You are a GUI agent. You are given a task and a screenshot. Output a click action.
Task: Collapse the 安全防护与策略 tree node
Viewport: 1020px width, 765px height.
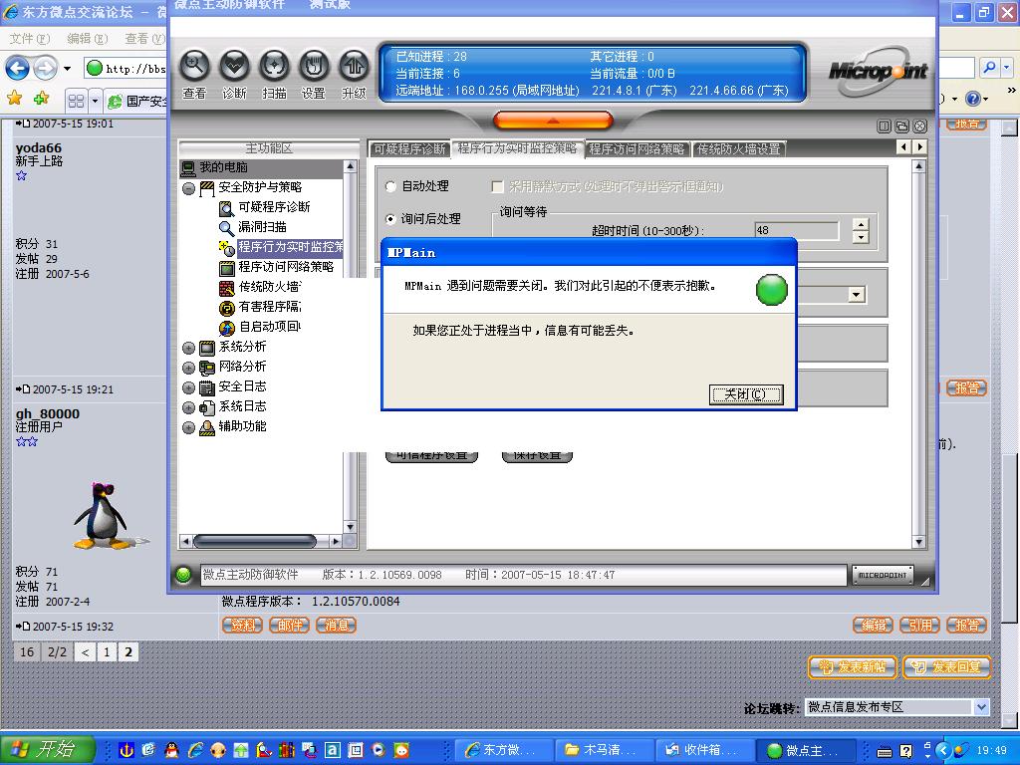click(x=188, y=188)
